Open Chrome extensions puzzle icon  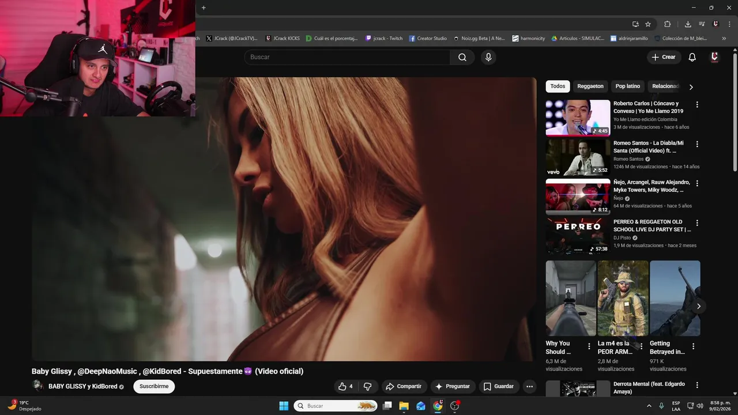[x=668, y=24]
